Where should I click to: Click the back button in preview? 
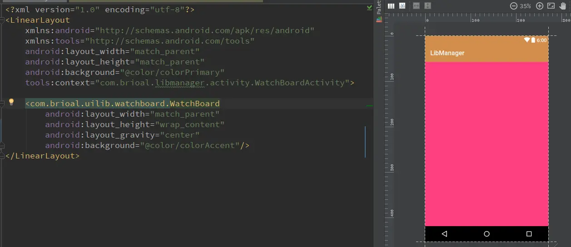(445, 234)
